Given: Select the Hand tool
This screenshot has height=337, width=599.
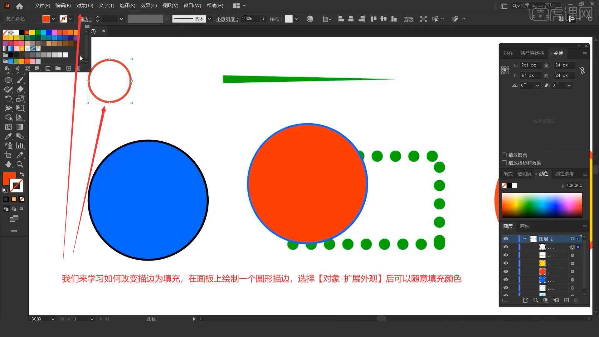Looking at the screenshot, I should point(8,164).
